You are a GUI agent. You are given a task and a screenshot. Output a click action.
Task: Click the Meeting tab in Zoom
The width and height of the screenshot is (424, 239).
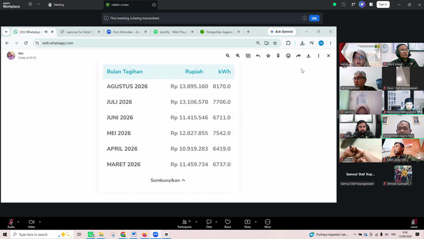coord(56,5)
